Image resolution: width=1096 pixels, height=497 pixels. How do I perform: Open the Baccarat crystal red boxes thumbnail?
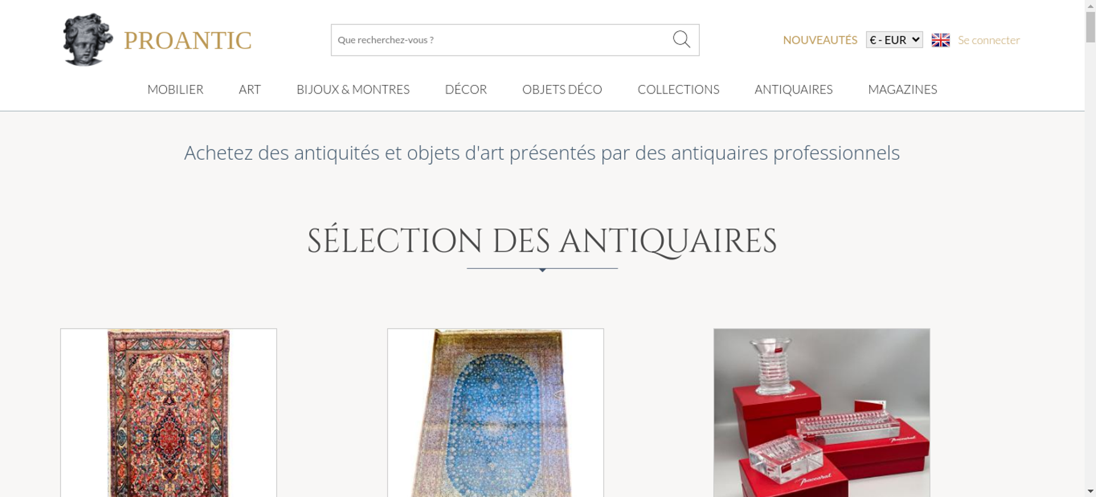point(821,413)
